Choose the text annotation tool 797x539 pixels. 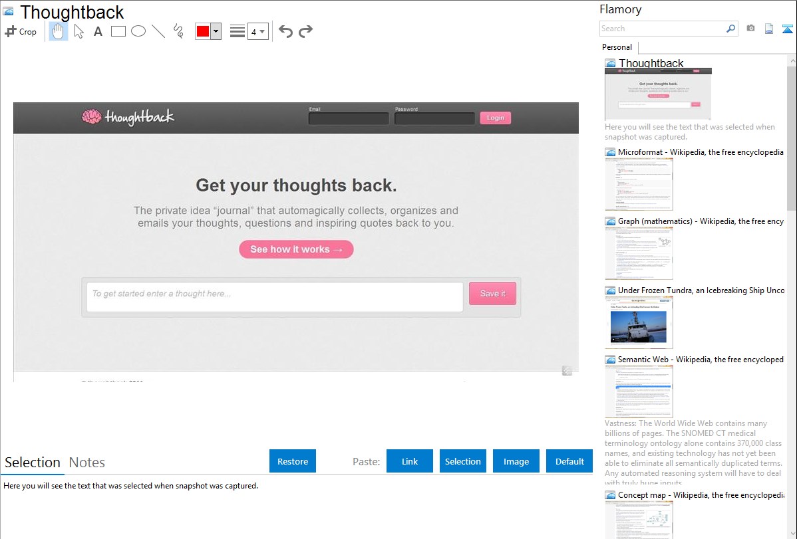point(98,31)
